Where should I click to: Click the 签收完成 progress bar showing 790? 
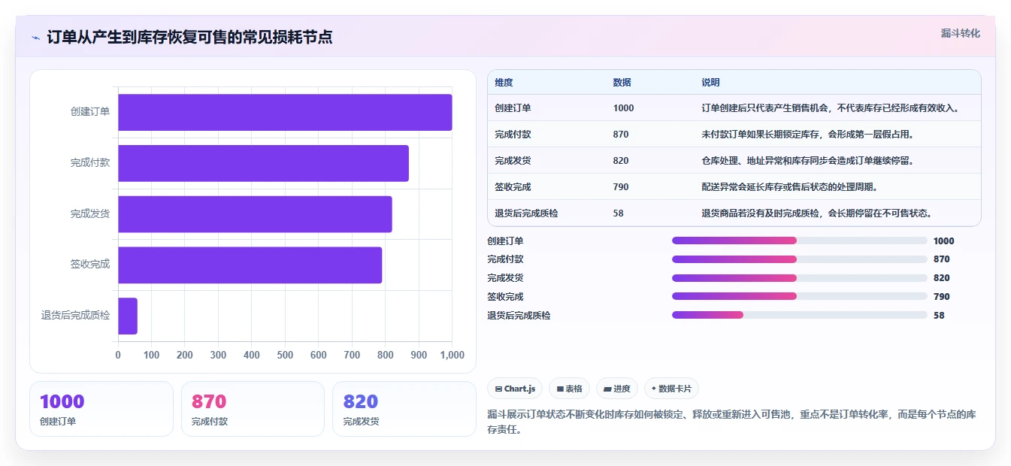800,297
